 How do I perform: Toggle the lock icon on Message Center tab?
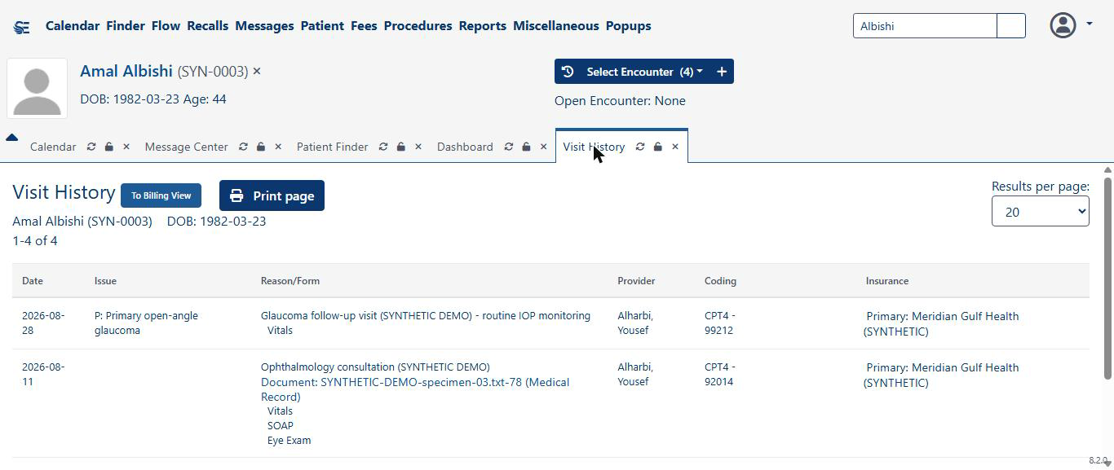point(261,147)
